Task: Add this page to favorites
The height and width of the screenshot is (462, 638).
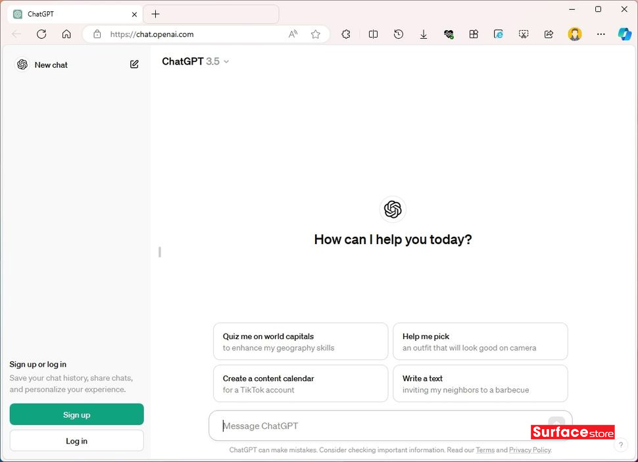Action: (315, 34)
